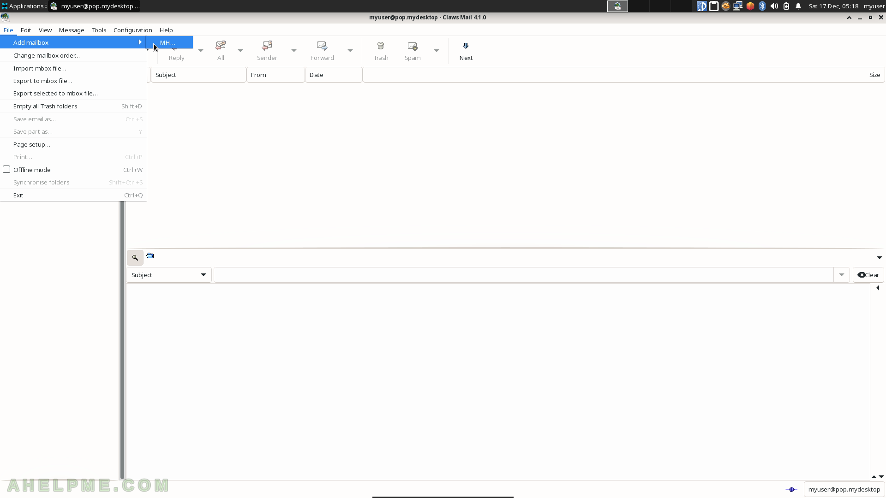Click the orange hexagon tray icon
This screenshot has height=498, width=886.
750,6
